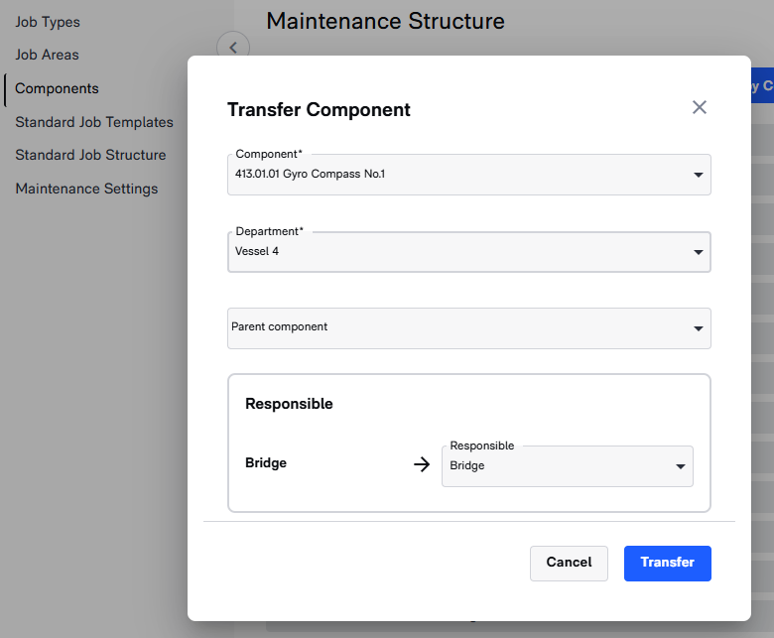Click the blue Transfer button
This screenshot has height=638, width=774.
click(x=667, y=562)
